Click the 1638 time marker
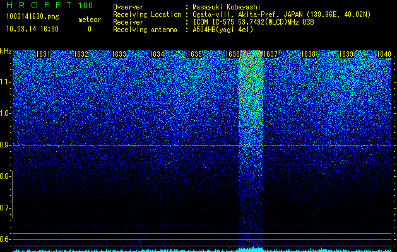The image size is (397, 252). pos(308,54)
